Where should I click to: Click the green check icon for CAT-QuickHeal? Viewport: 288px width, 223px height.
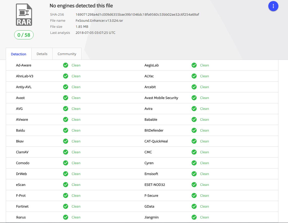point(194,141)
